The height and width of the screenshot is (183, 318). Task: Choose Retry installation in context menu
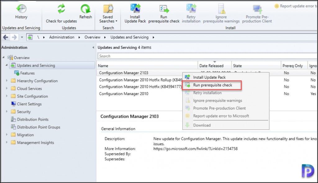coord(226,93)
